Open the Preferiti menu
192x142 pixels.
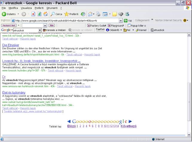(x=39, y=8)
